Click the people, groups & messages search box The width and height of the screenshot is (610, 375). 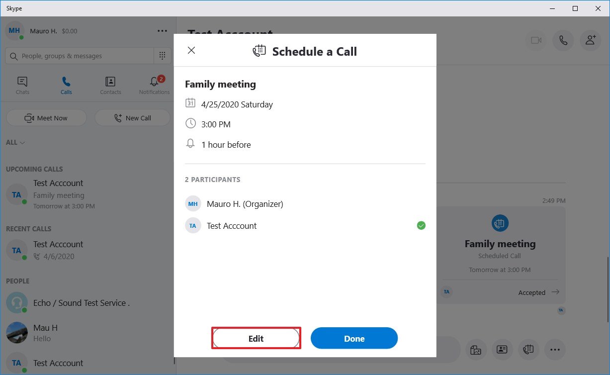pyautogui.click(x=80, y=56)
